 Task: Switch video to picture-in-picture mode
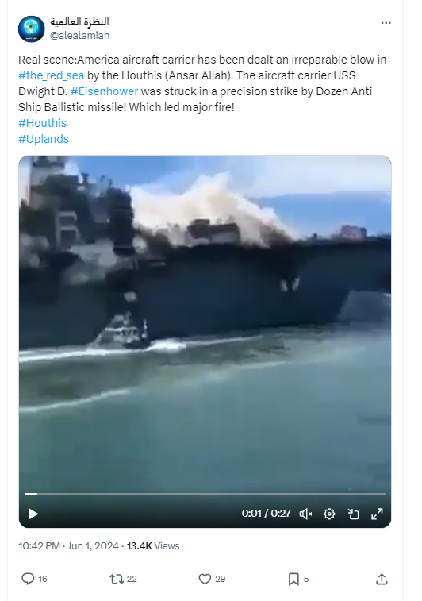[x=353, y=514]
